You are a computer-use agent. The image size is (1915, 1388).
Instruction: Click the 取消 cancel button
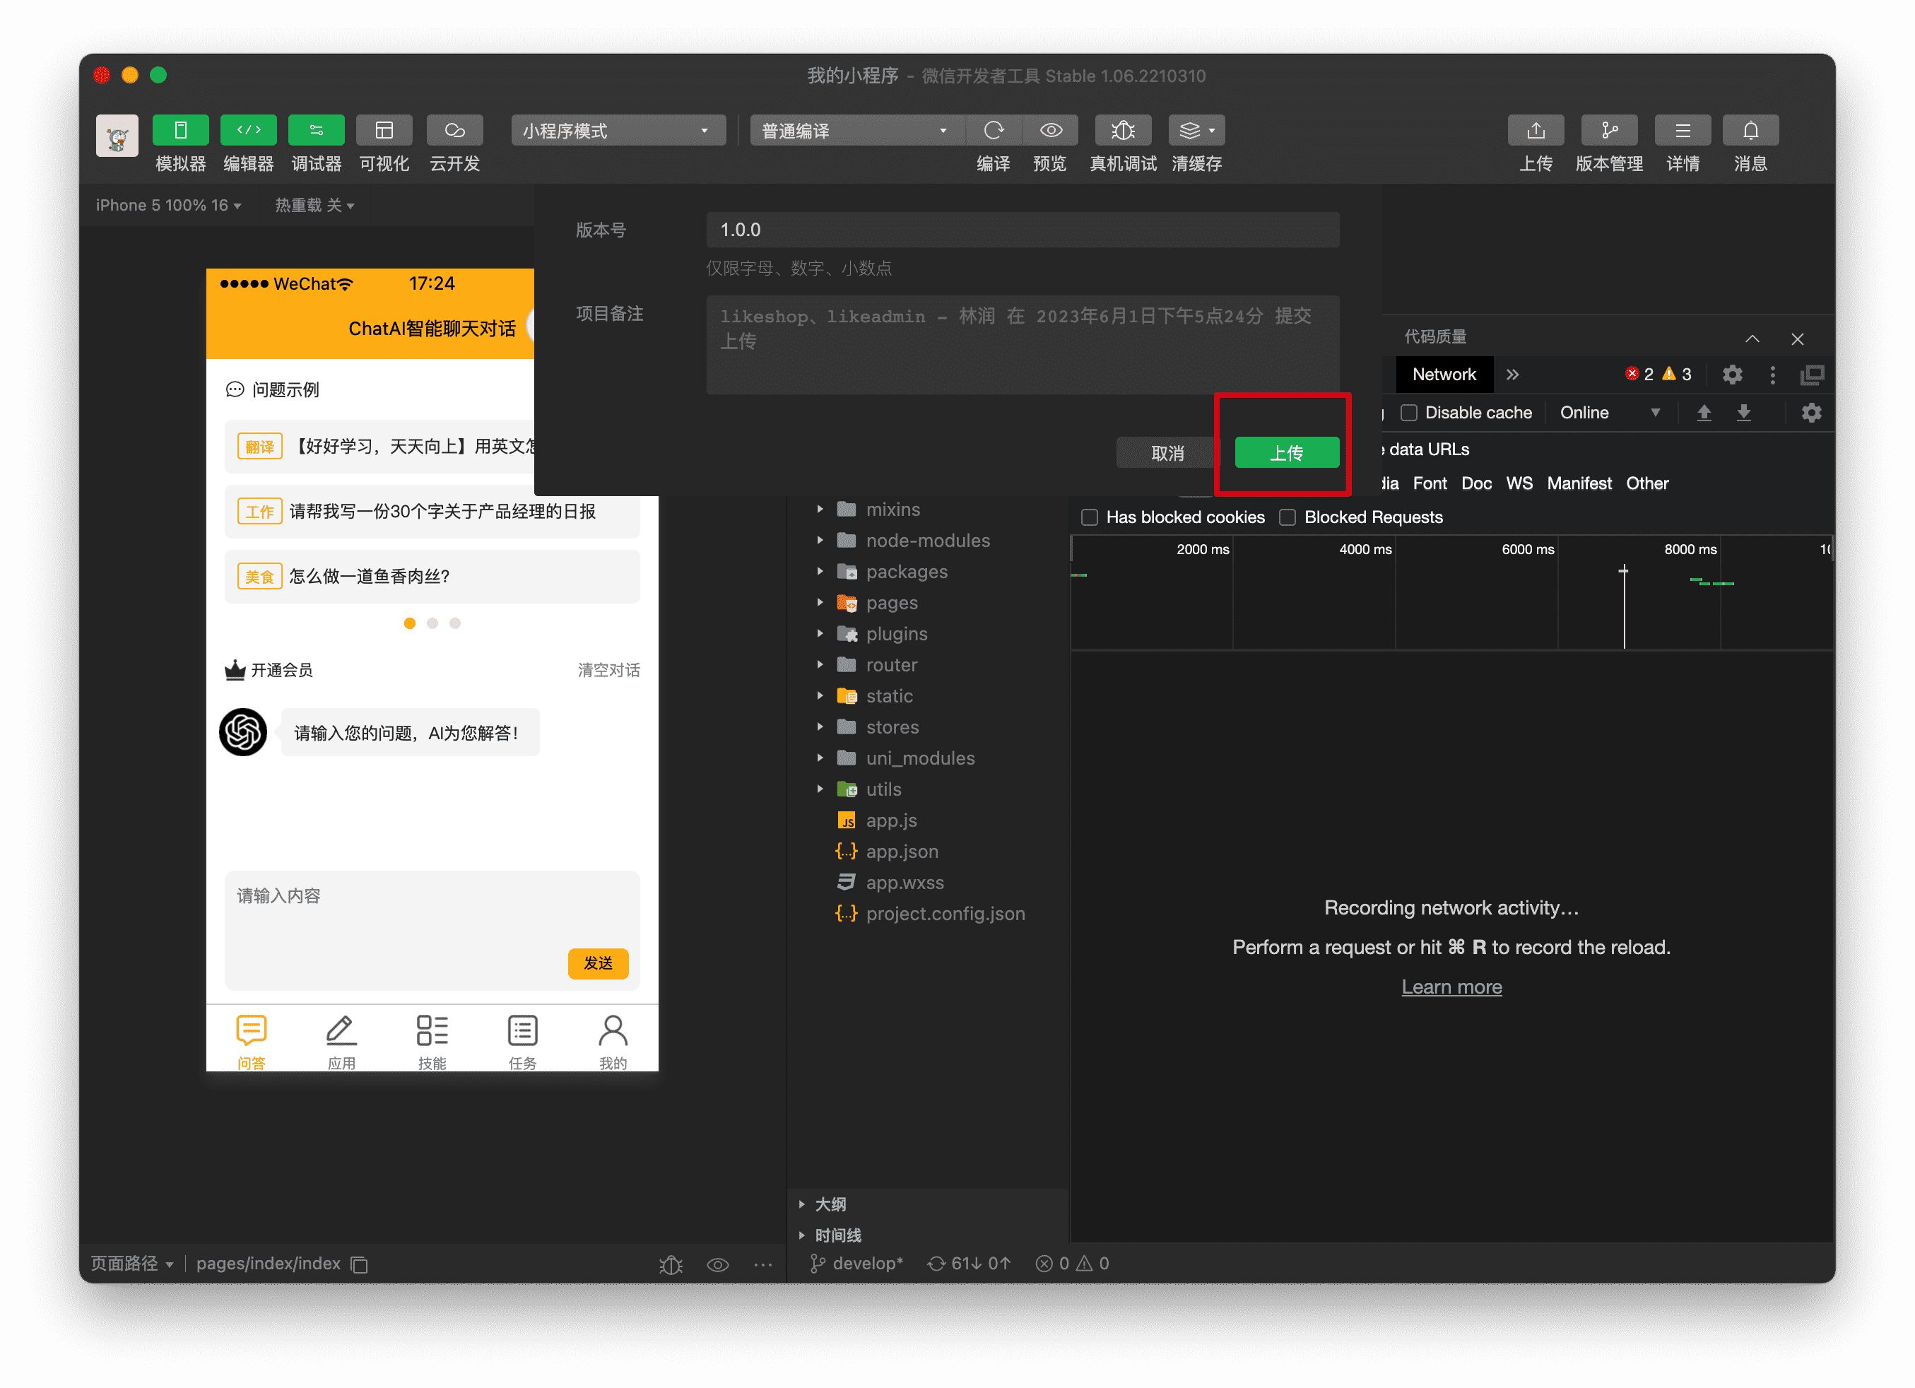[1168, 452]
